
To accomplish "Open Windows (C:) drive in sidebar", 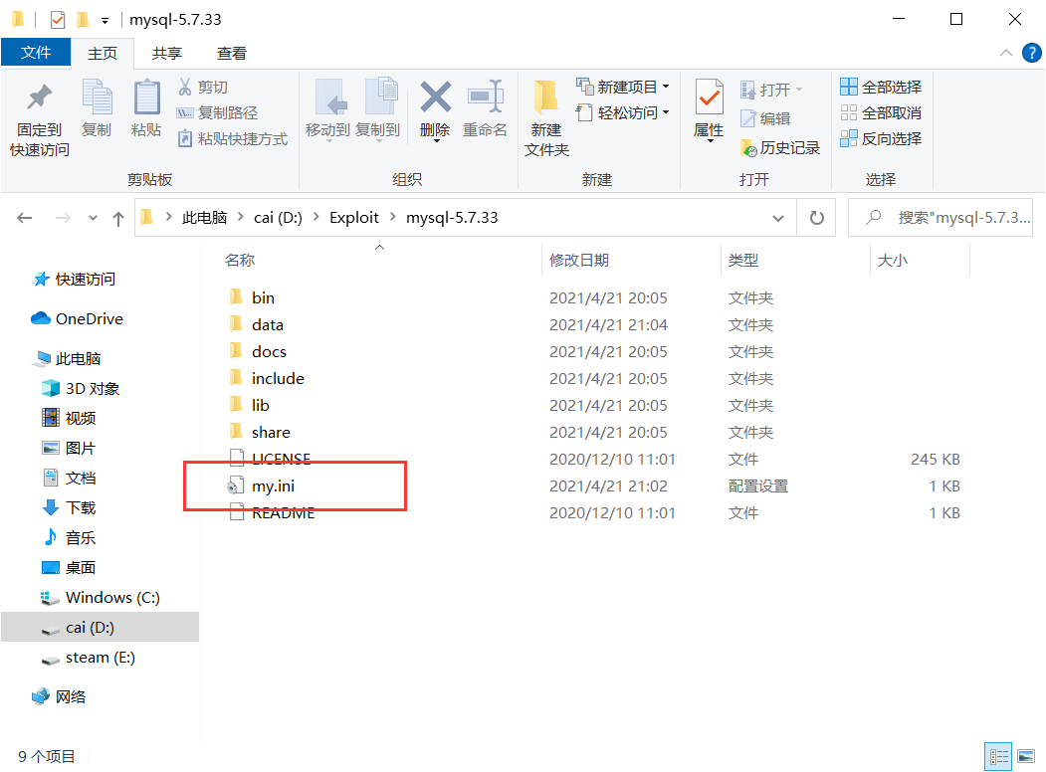I will (x=101, y=597).
